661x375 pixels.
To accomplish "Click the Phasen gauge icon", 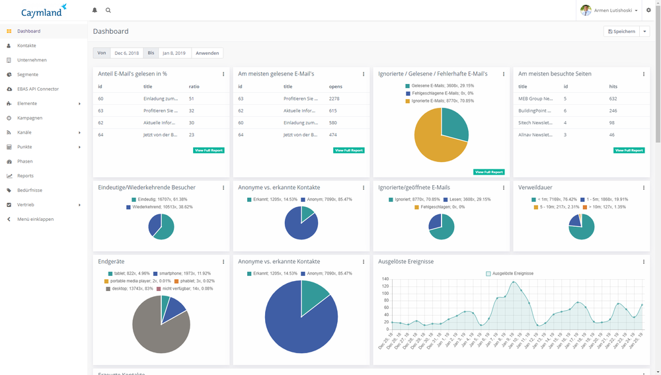I will [x=9, y=161].
